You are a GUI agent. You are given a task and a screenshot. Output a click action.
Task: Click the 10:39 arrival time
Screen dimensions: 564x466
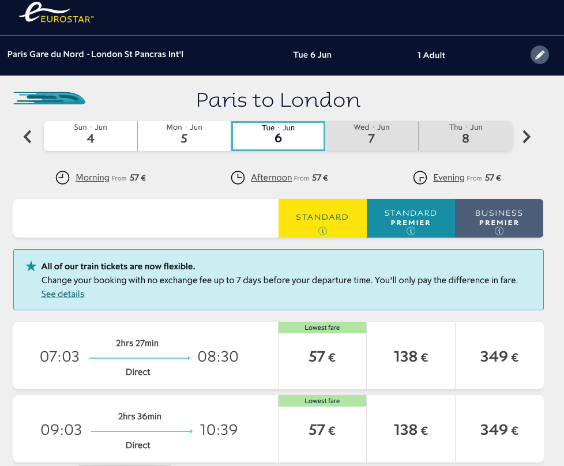219,430
